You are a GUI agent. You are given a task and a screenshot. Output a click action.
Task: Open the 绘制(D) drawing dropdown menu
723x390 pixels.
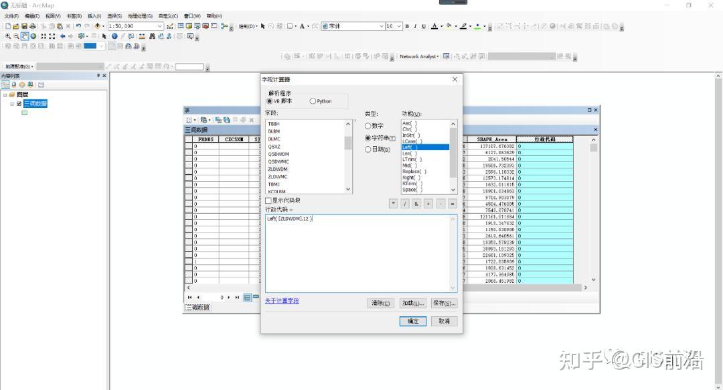tap(248, 26)
